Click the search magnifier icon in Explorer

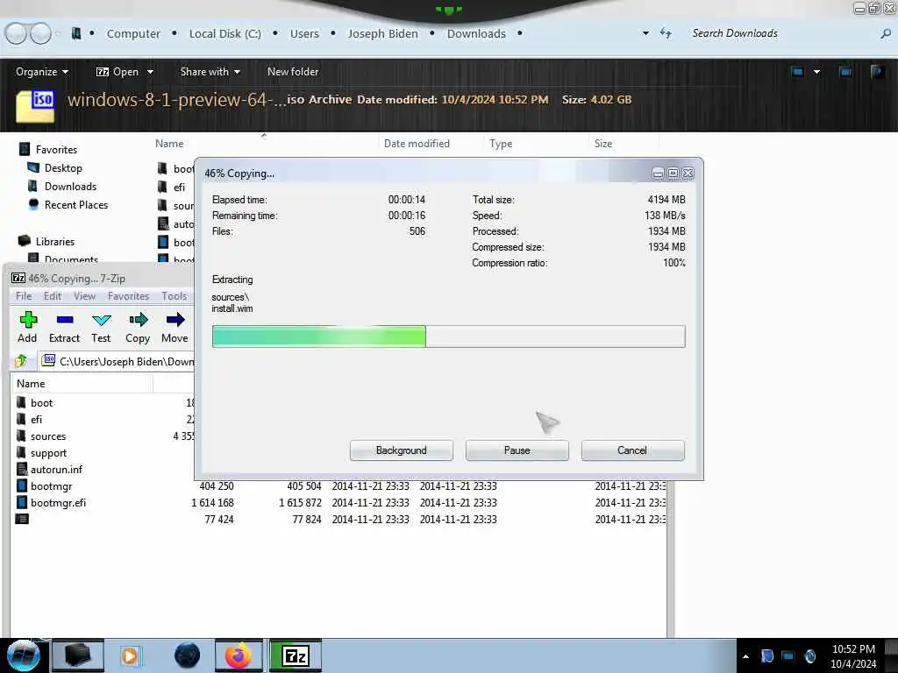[x=886, y=34]
